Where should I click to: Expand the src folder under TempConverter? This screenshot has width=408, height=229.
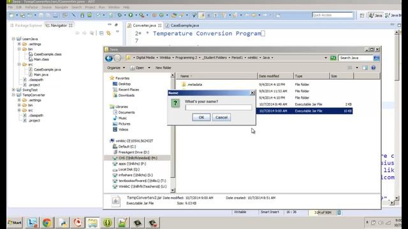pyautogui.click(x=19, y=110)
